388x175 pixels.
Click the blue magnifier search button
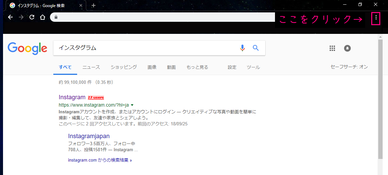(x=256, y=48)
